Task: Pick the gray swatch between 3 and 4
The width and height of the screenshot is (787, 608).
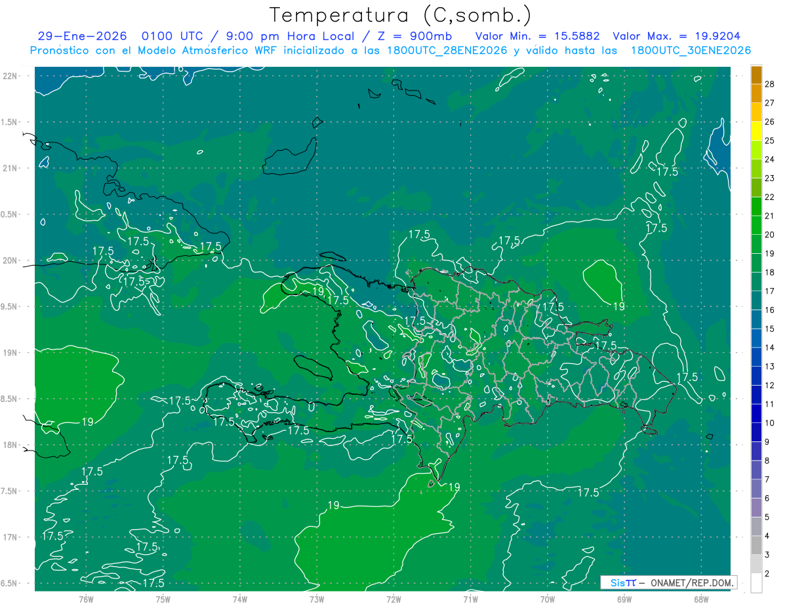Action: coord(757,546)
